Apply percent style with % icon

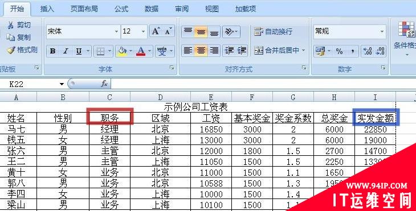pos(339,51)
